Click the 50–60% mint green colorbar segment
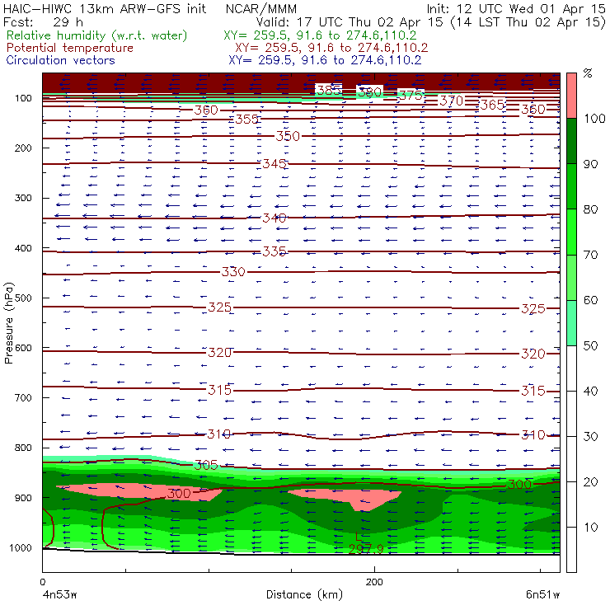610x610 pixels. (x=571, y=323)
